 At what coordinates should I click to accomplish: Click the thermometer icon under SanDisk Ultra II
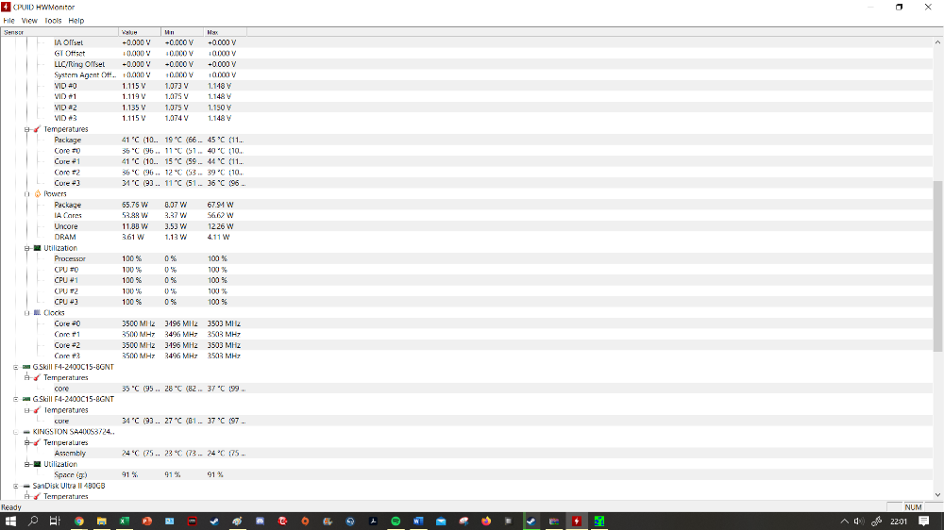click(38, 496)
